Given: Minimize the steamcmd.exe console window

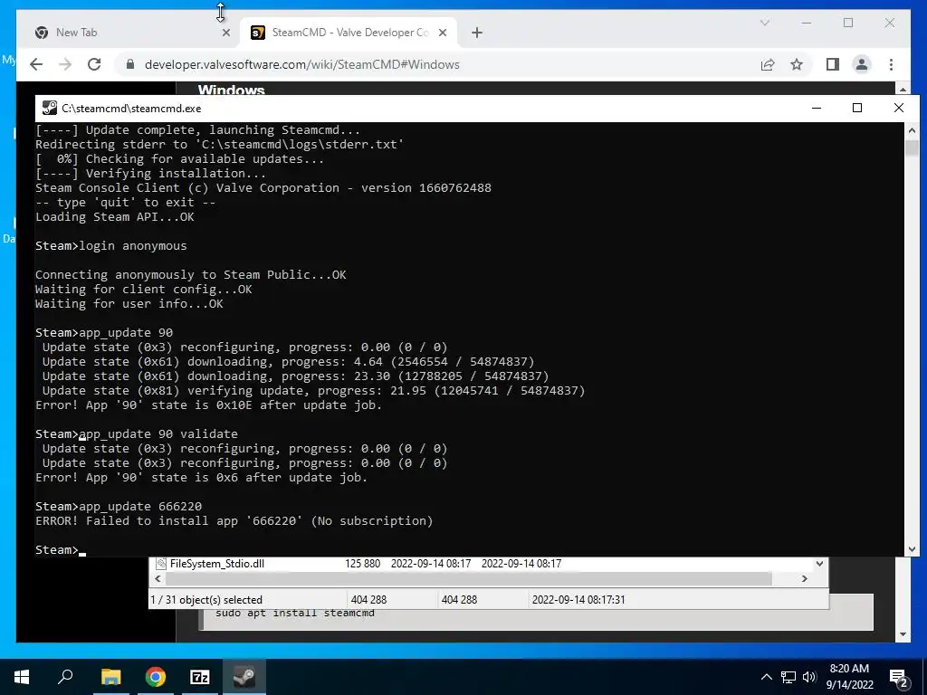Looking at the screenshot, I should pos(817,108).
